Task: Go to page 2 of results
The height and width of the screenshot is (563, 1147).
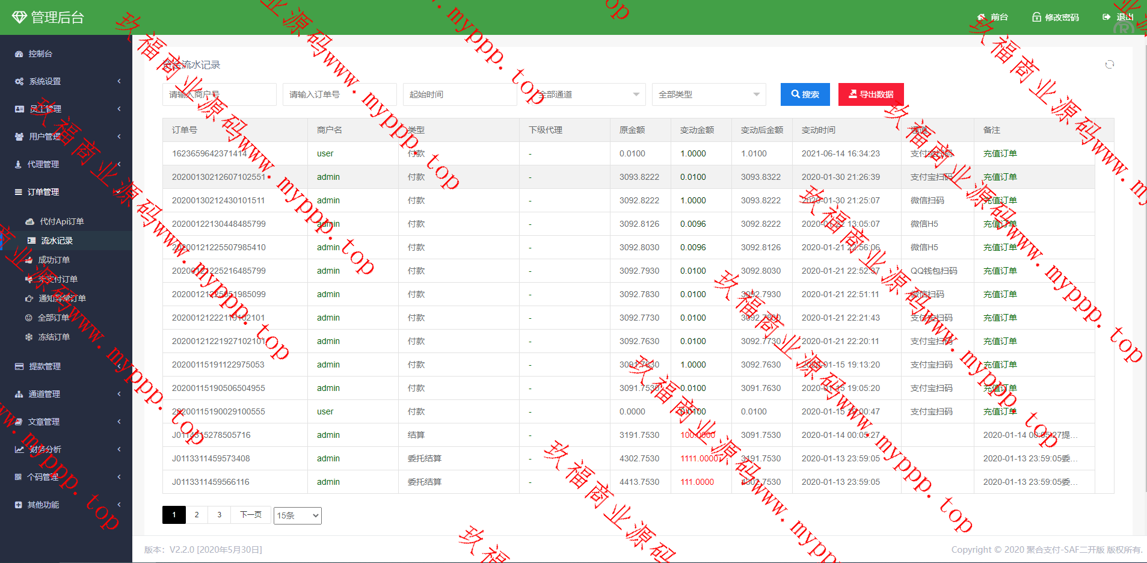Action: (197, 515)
